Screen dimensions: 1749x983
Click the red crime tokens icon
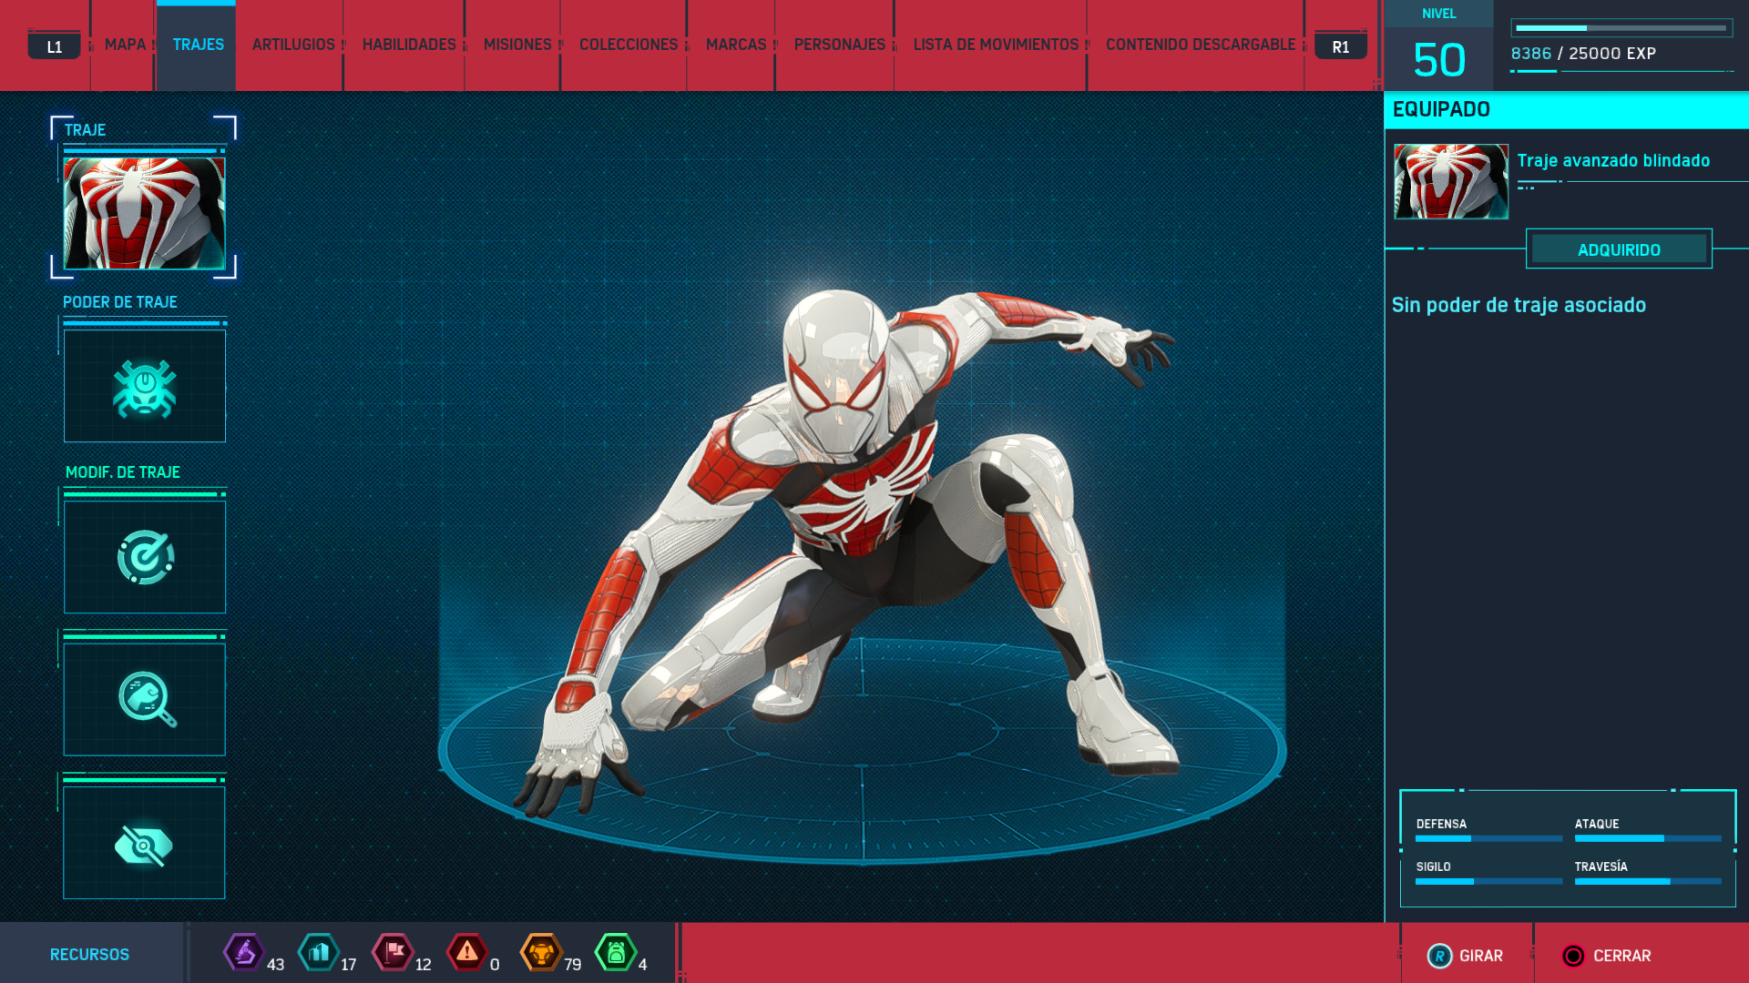point(467,953)
